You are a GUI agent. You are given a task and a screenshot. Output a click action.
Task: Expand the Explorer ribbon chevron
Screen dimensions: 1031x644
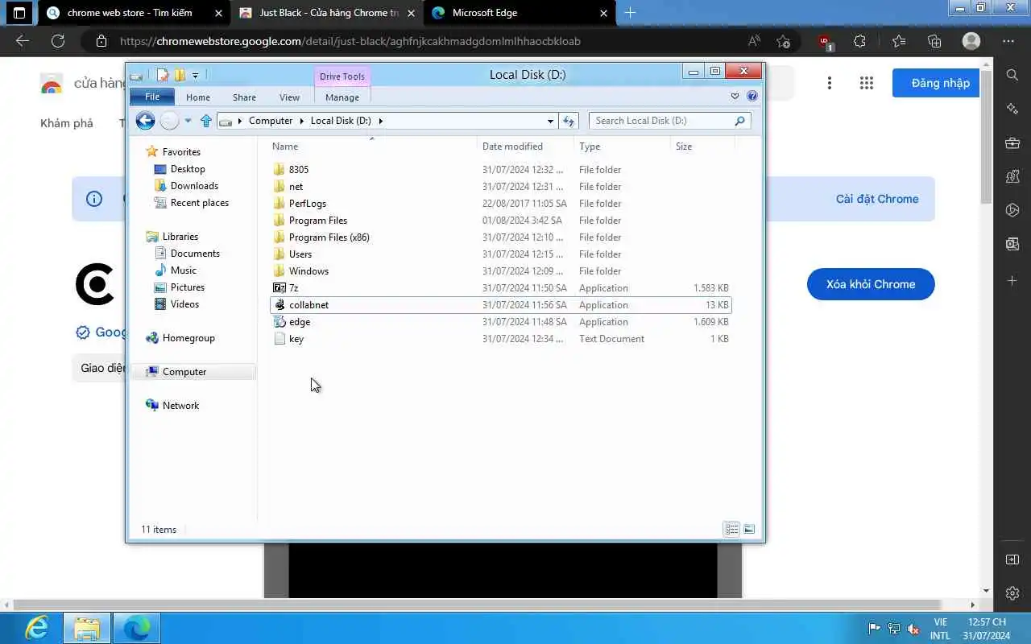click(x=735, y=96)
